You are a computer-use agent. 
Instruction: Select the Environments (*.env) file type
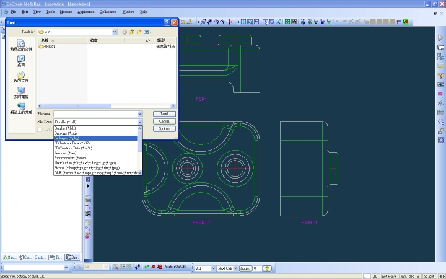[x=95, y=158]
